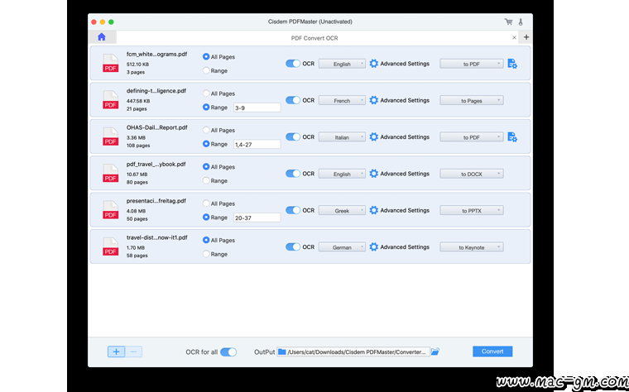Remove selected file with the minus button
The width and height of the screenshot is (629, 392).
point(133,351)
